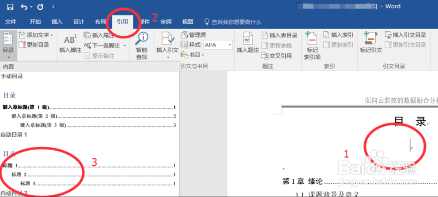
Task: Click the 标记引文 (Mark Citation) icon
Action: tap(370, 44)
